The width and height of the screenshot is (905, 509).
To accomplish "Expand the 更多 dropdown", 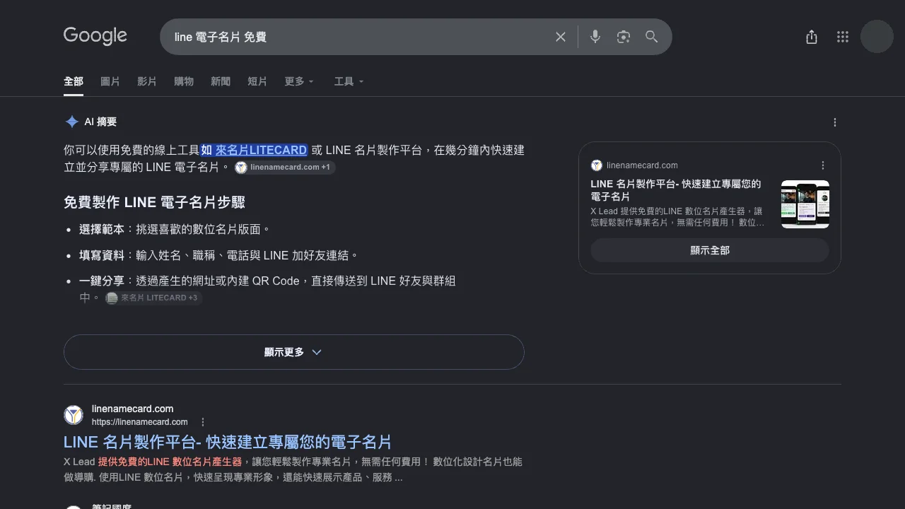I will pos(299,81).
